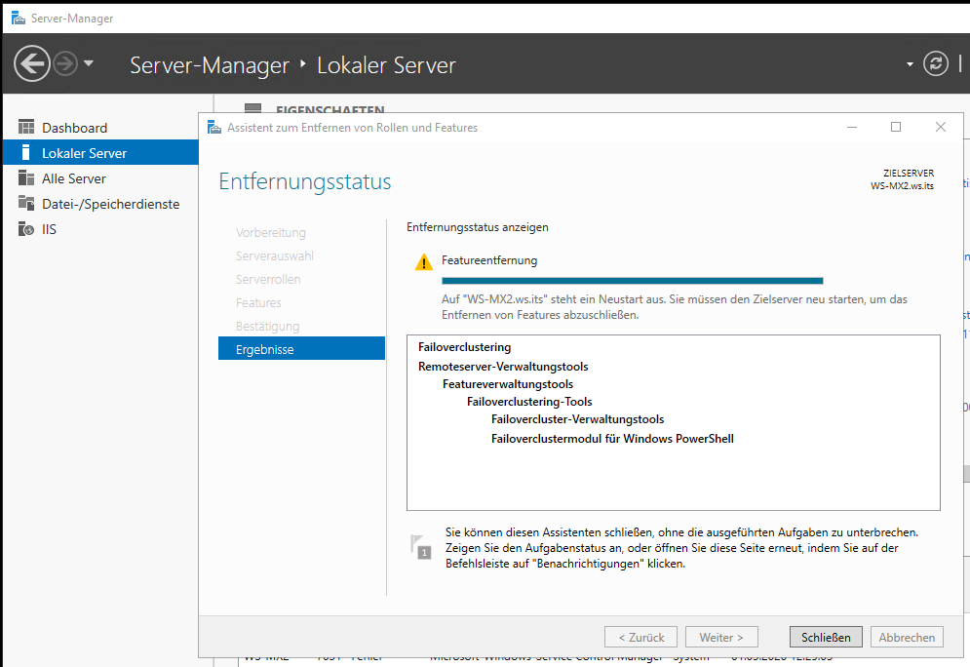
Task: Select Failoverclustering in the results list
Action: point(464,347)
